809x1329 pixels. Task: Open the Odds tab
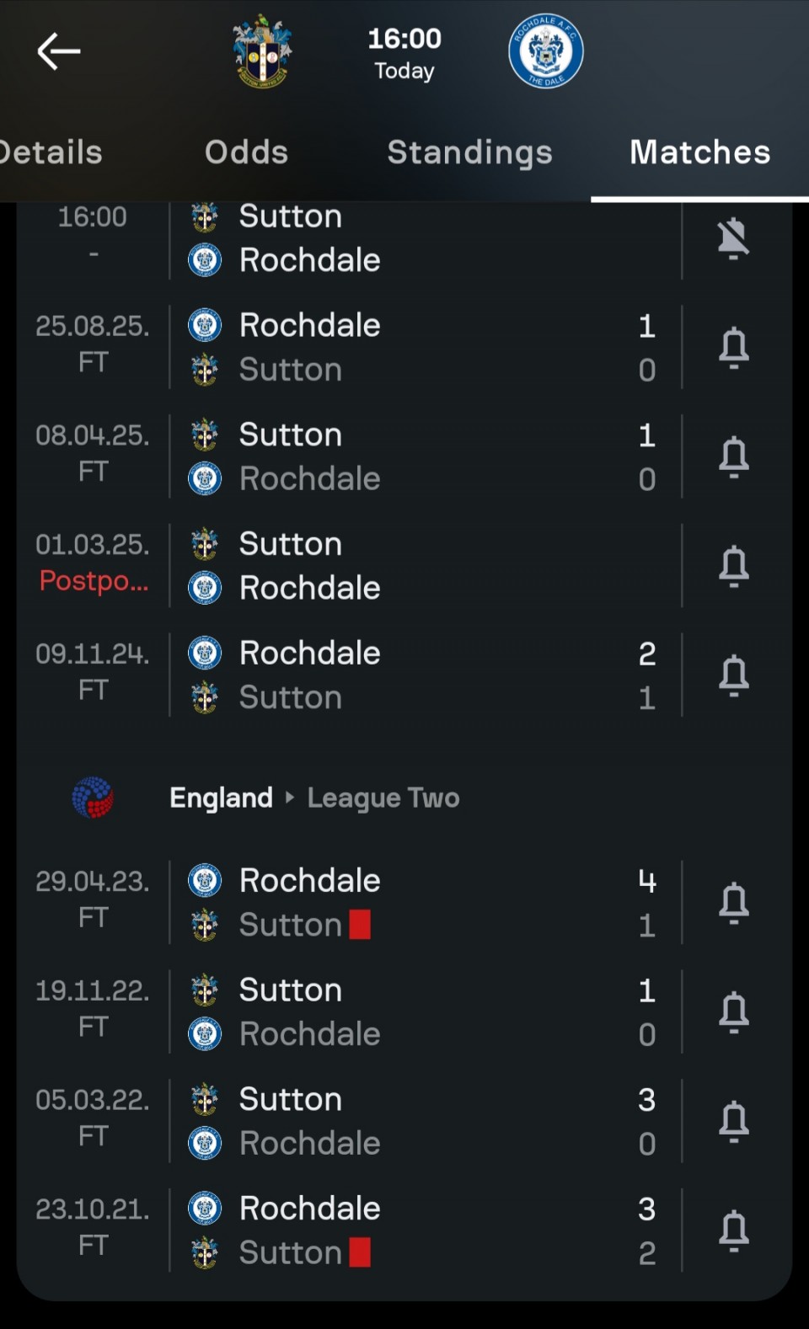point(246,152)
